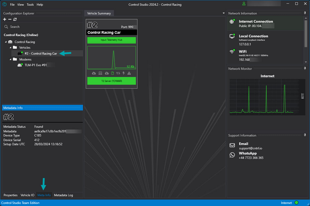Click the lightning bolt icon on vehicle card
The height and width of the screenshot is (206, 310).
pyautogui.click(x=124, y=73)
